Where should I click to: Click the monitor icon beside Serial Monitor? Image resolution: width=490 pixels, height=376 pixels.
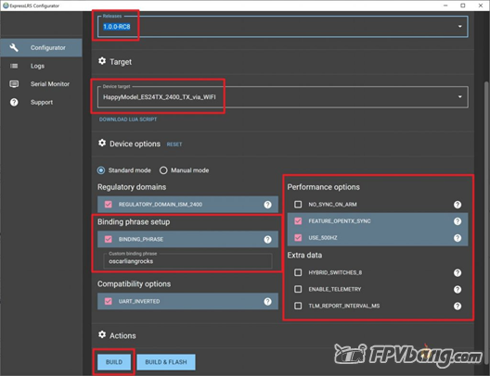tap(14, 84)
